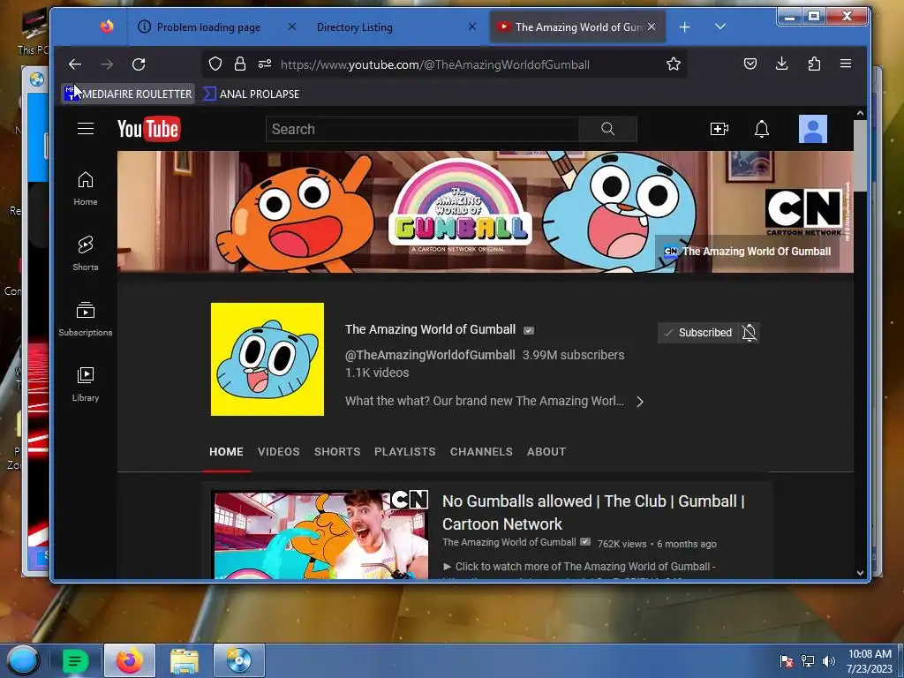
Task: Switch to the VIDEOS channel tab
Action: coord(278,452)
